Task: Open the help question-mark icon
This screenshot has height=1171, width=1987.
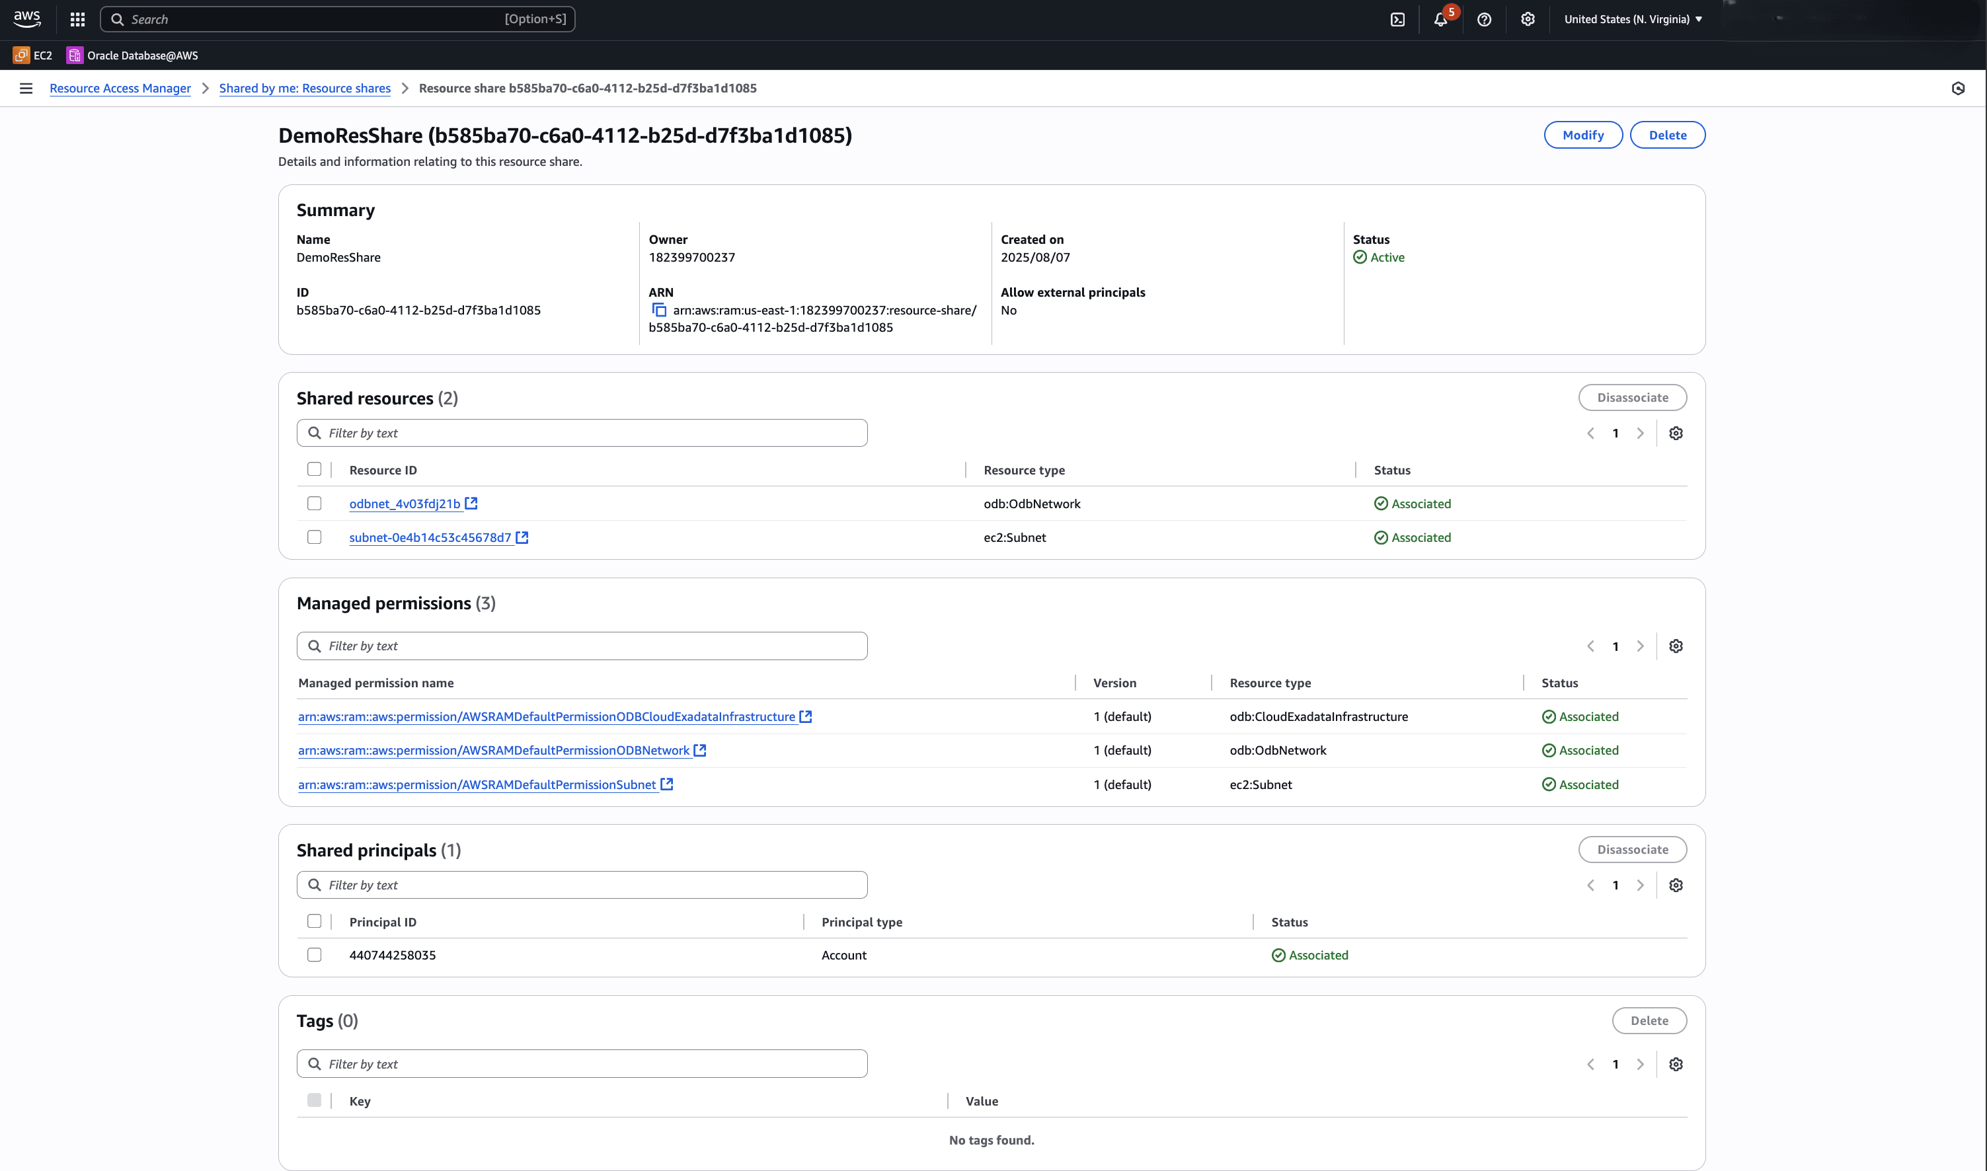Action: 1483,19
